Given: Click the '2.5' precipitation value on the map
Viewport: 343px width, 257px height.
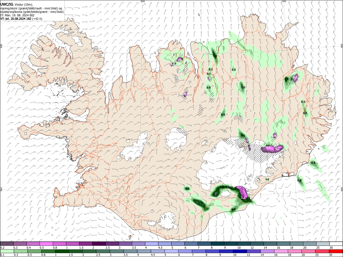Looking at the screenshot, I should tap(200, 203).
